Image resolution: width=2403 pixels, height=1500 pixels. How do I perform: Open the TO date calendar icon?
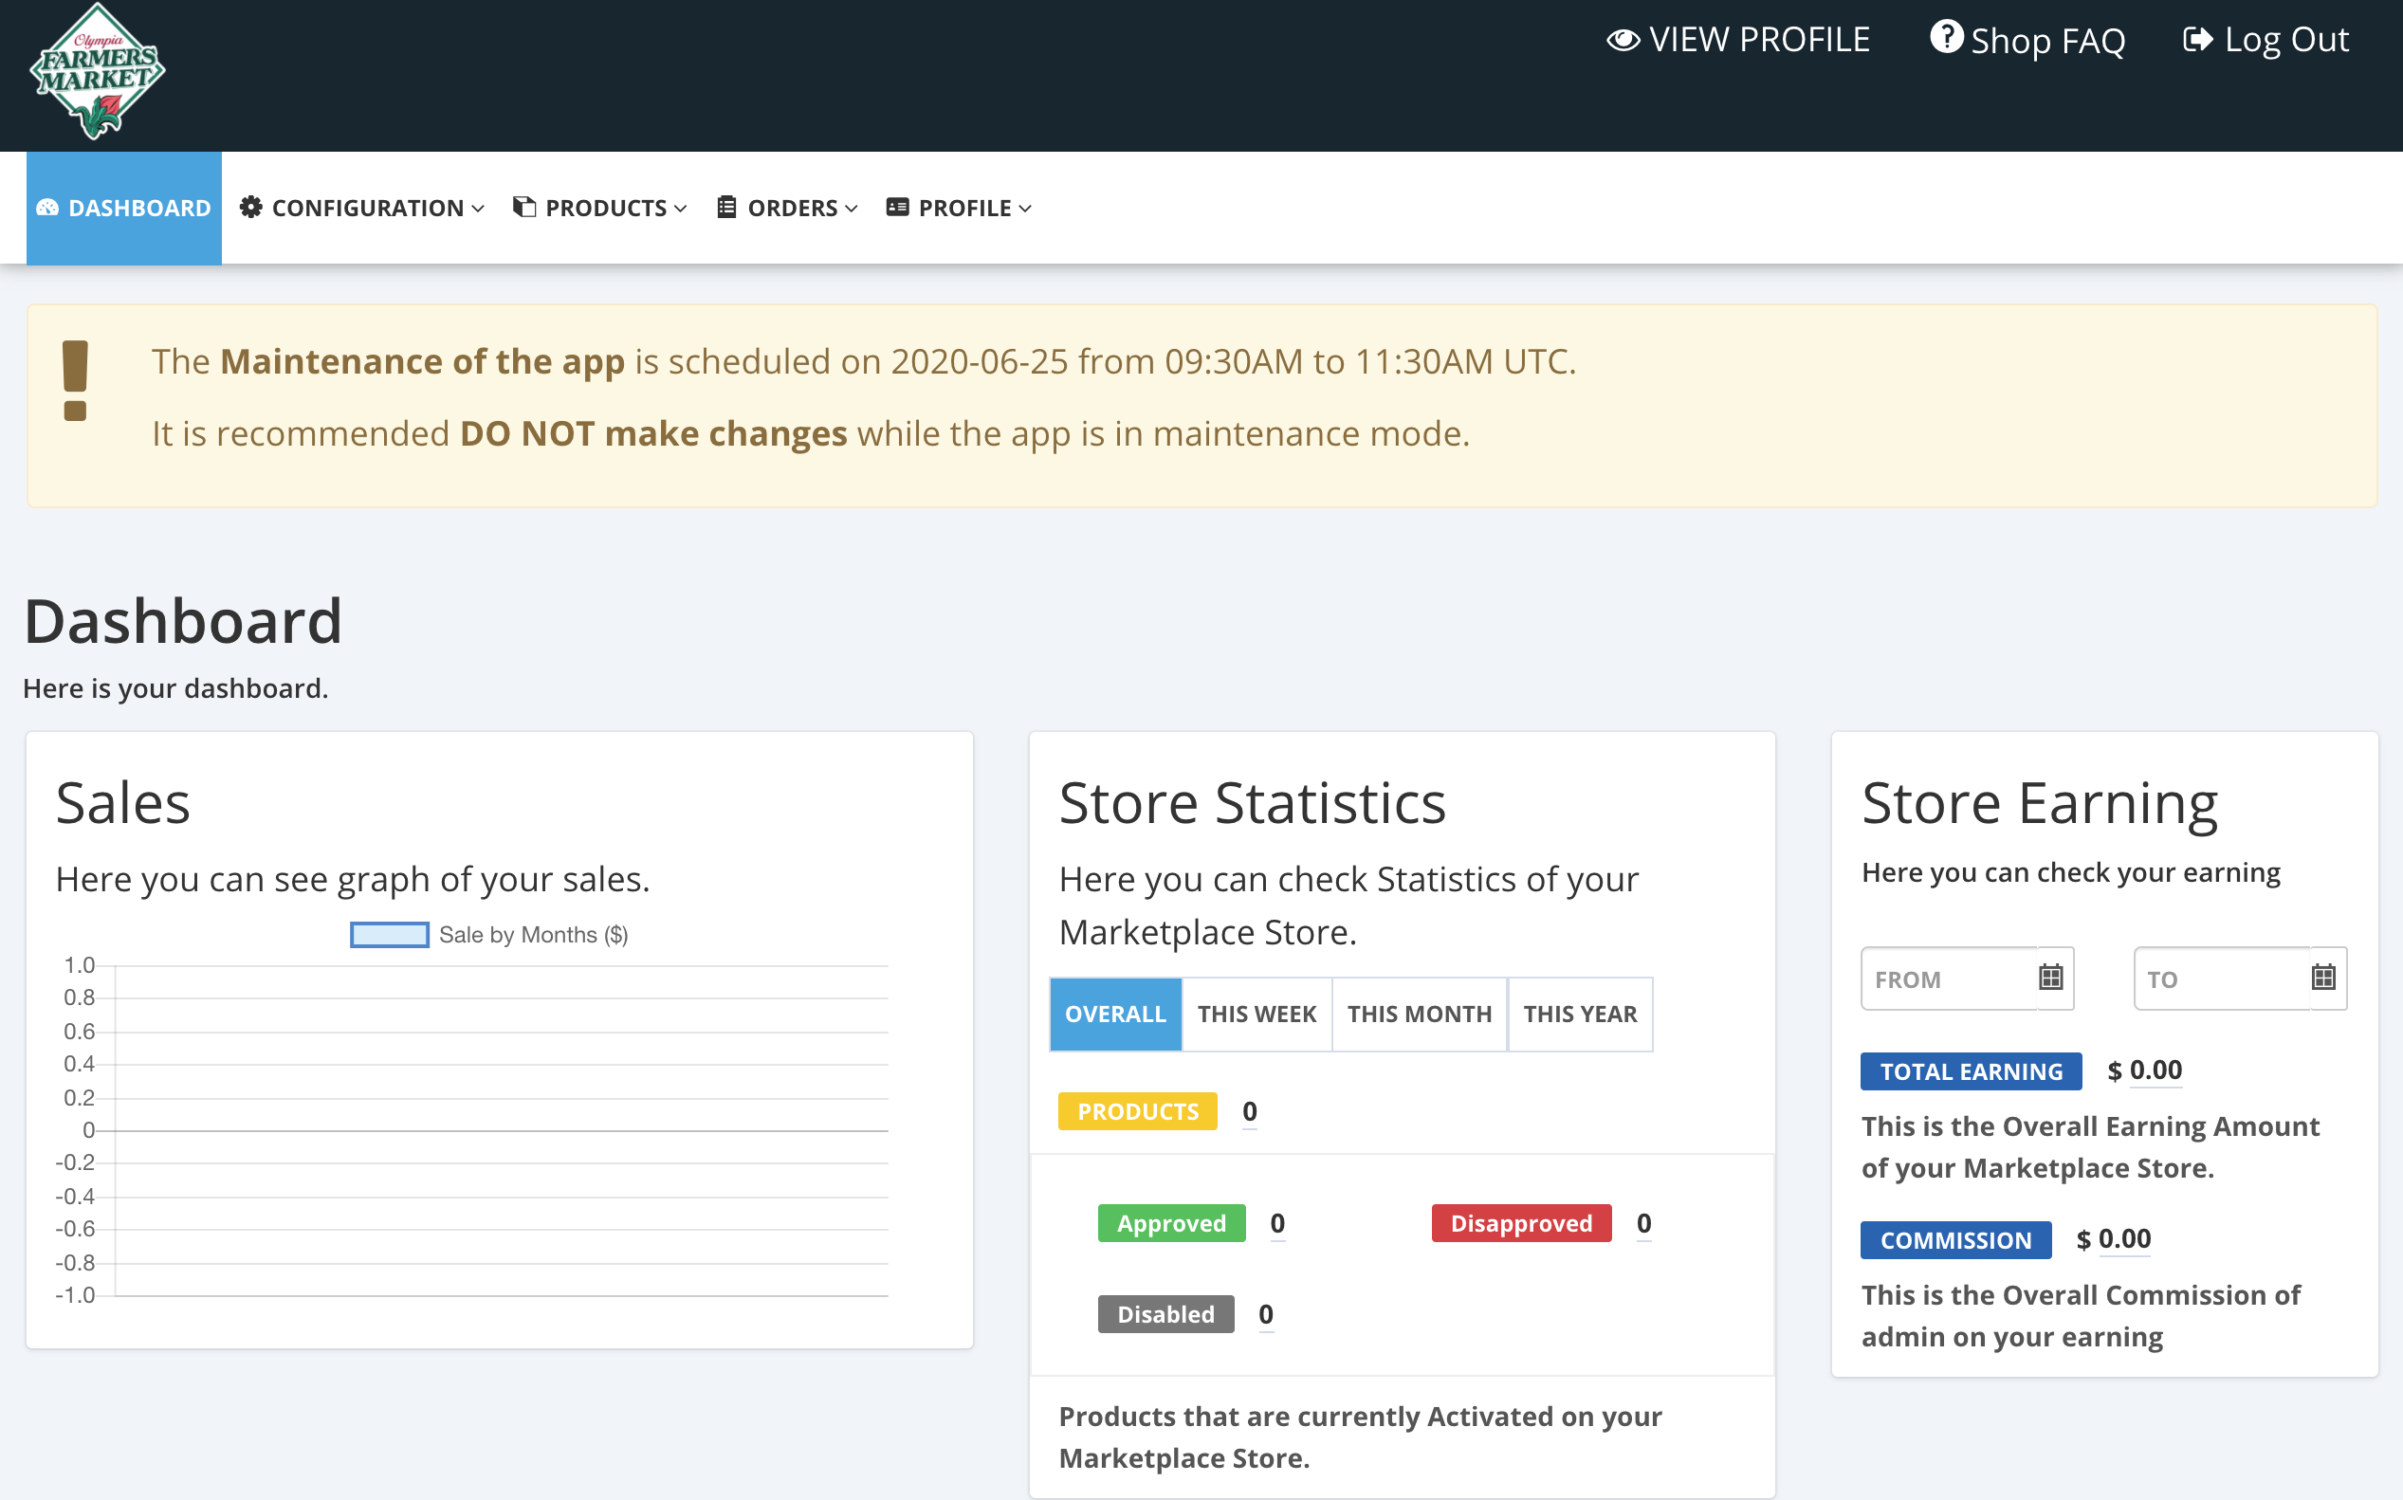point(2322,979)
